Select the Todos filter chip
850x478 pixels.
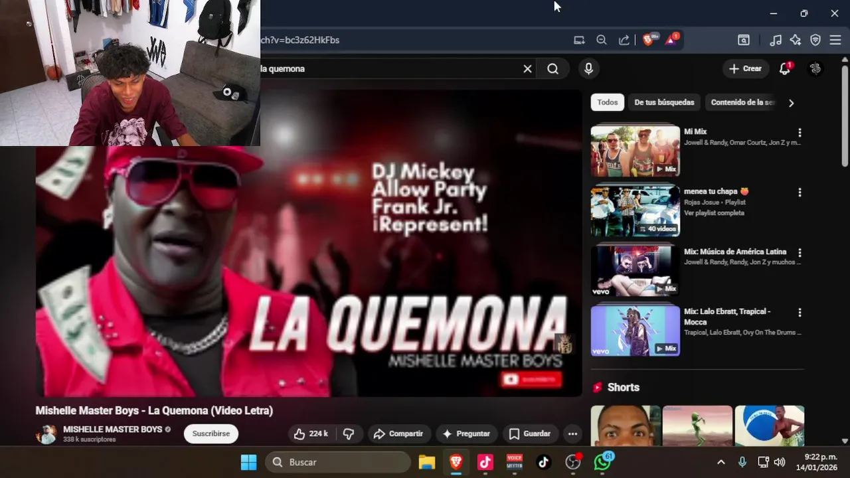[607, 102]
